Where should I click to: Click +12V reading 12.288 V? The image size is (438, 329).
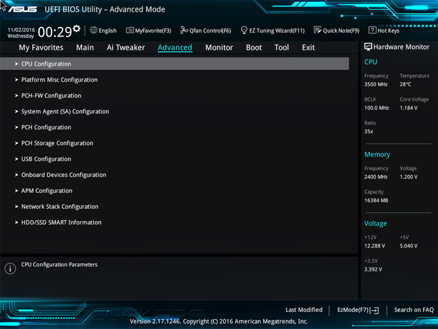tap(374, 246)
